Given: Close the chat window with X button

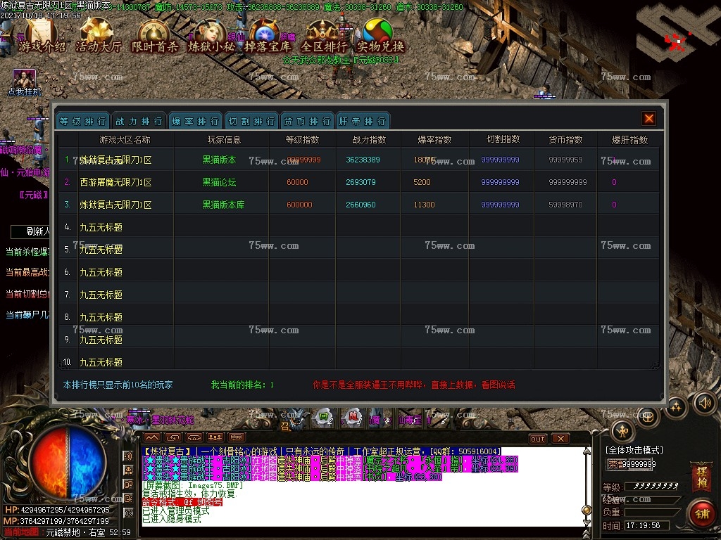Looking at the screenshot, I should 560,439.
